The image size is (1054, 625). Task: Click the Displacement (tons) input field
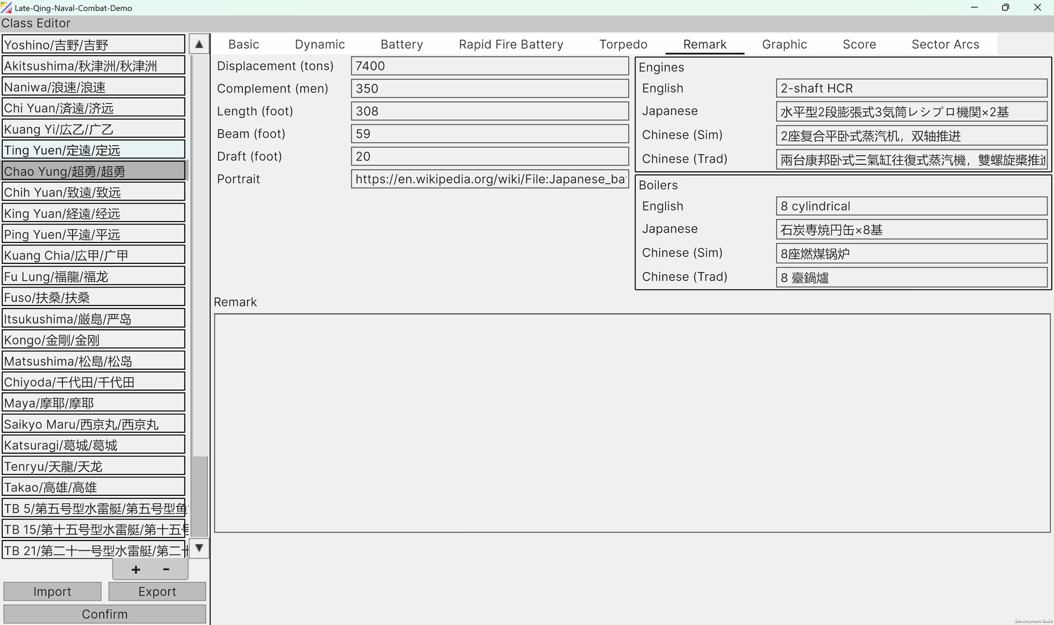tap(489, 66)
